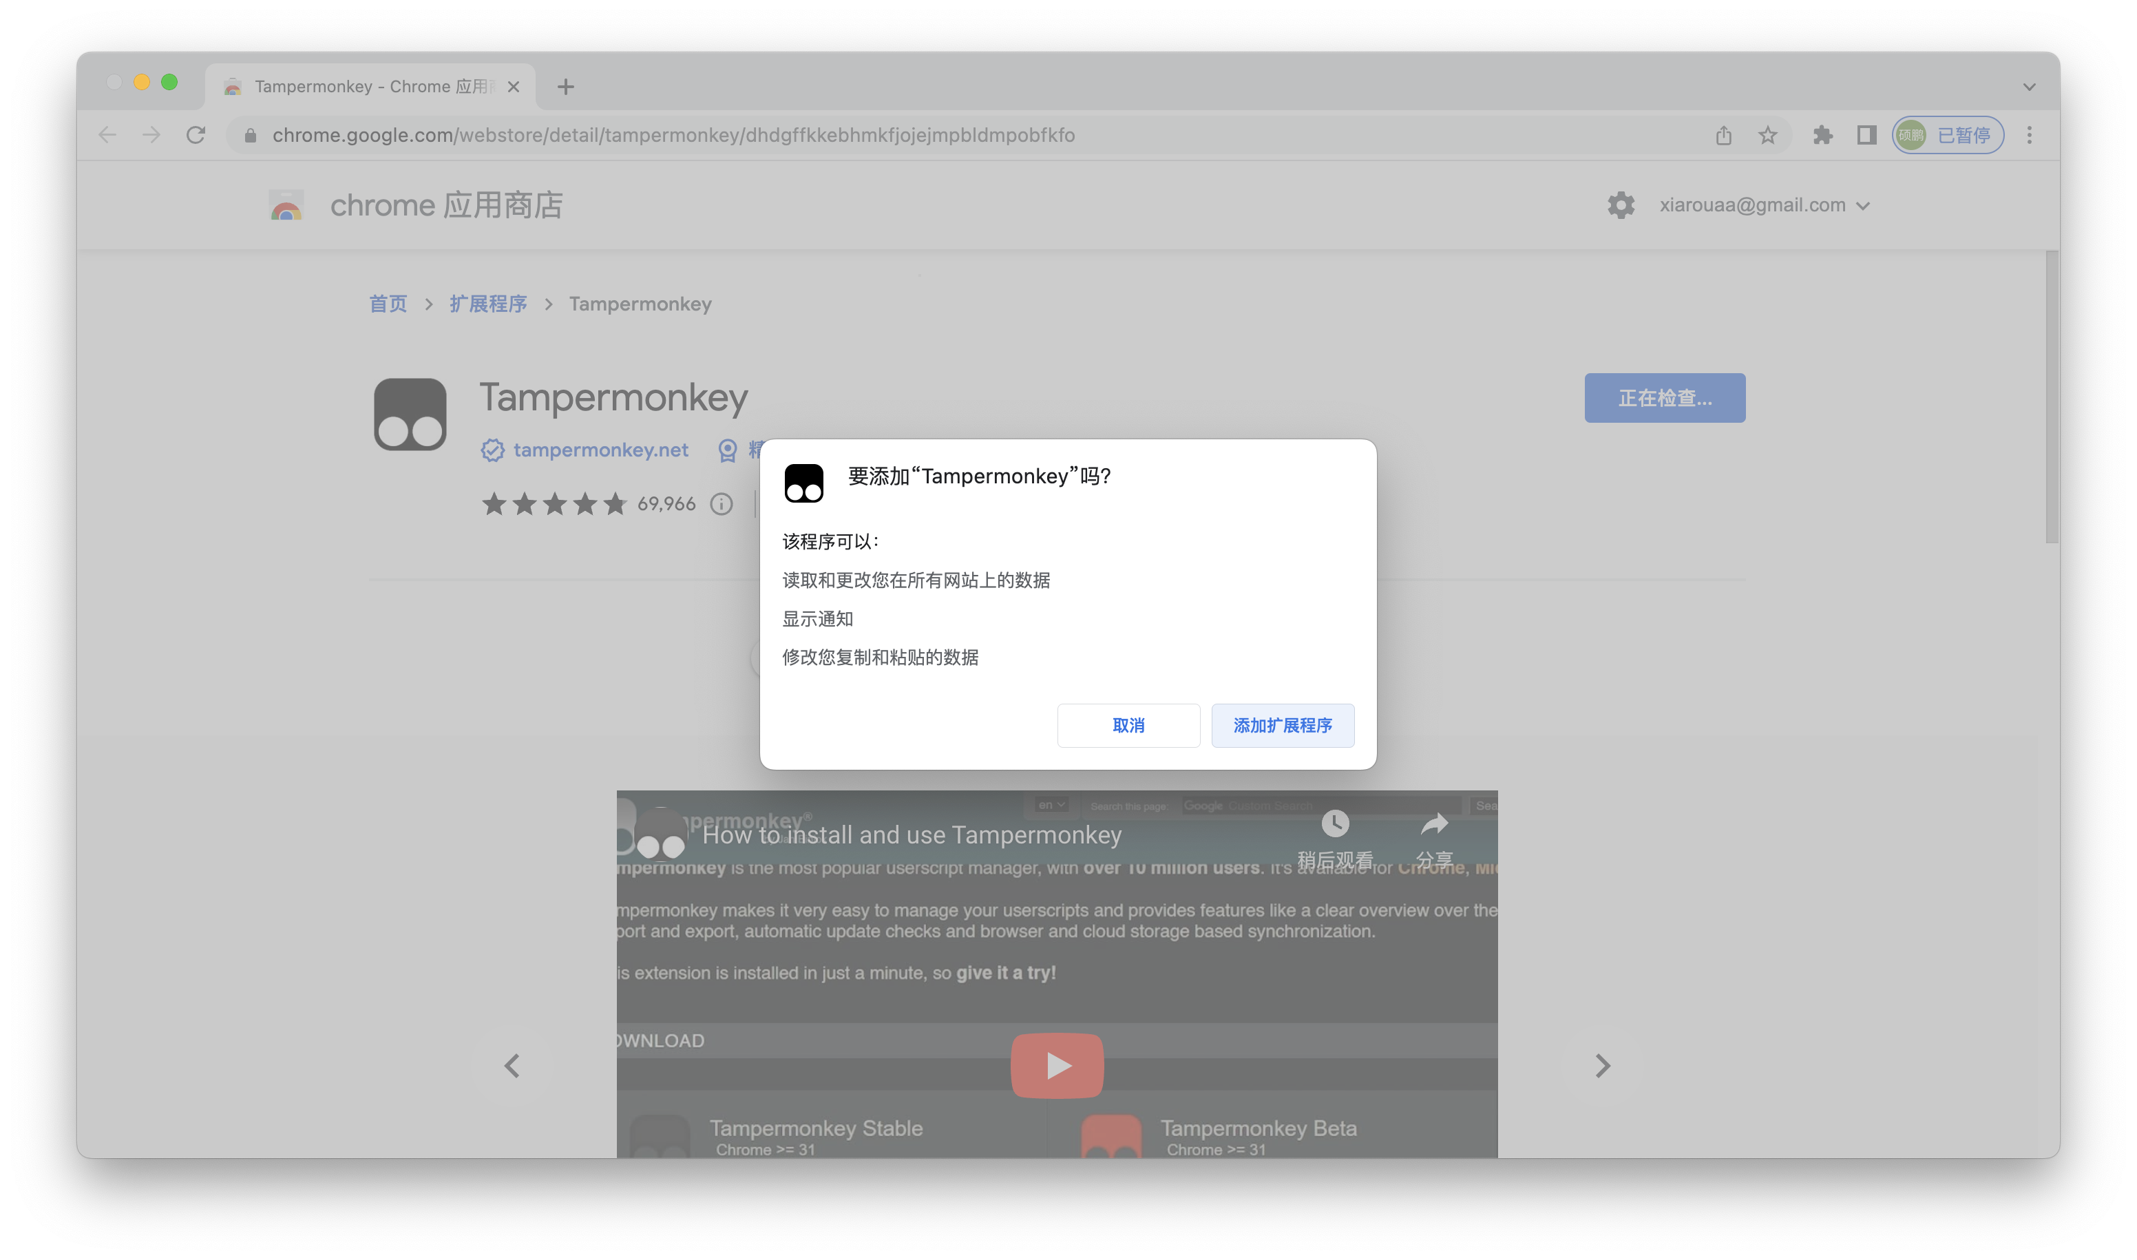
Task: Click the 分享 share arrow on video
Action: tap(1433, 823)
